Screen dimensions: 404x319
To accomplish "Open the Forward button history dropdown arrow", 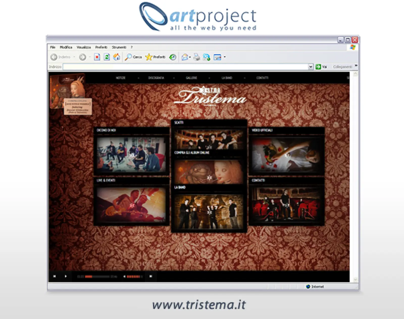I will tap(90, 57).
